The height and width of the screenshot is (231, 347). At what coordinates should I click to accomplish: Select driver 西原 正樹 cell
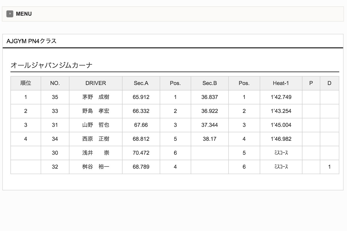pyautogui.click(x=96, y=139)
